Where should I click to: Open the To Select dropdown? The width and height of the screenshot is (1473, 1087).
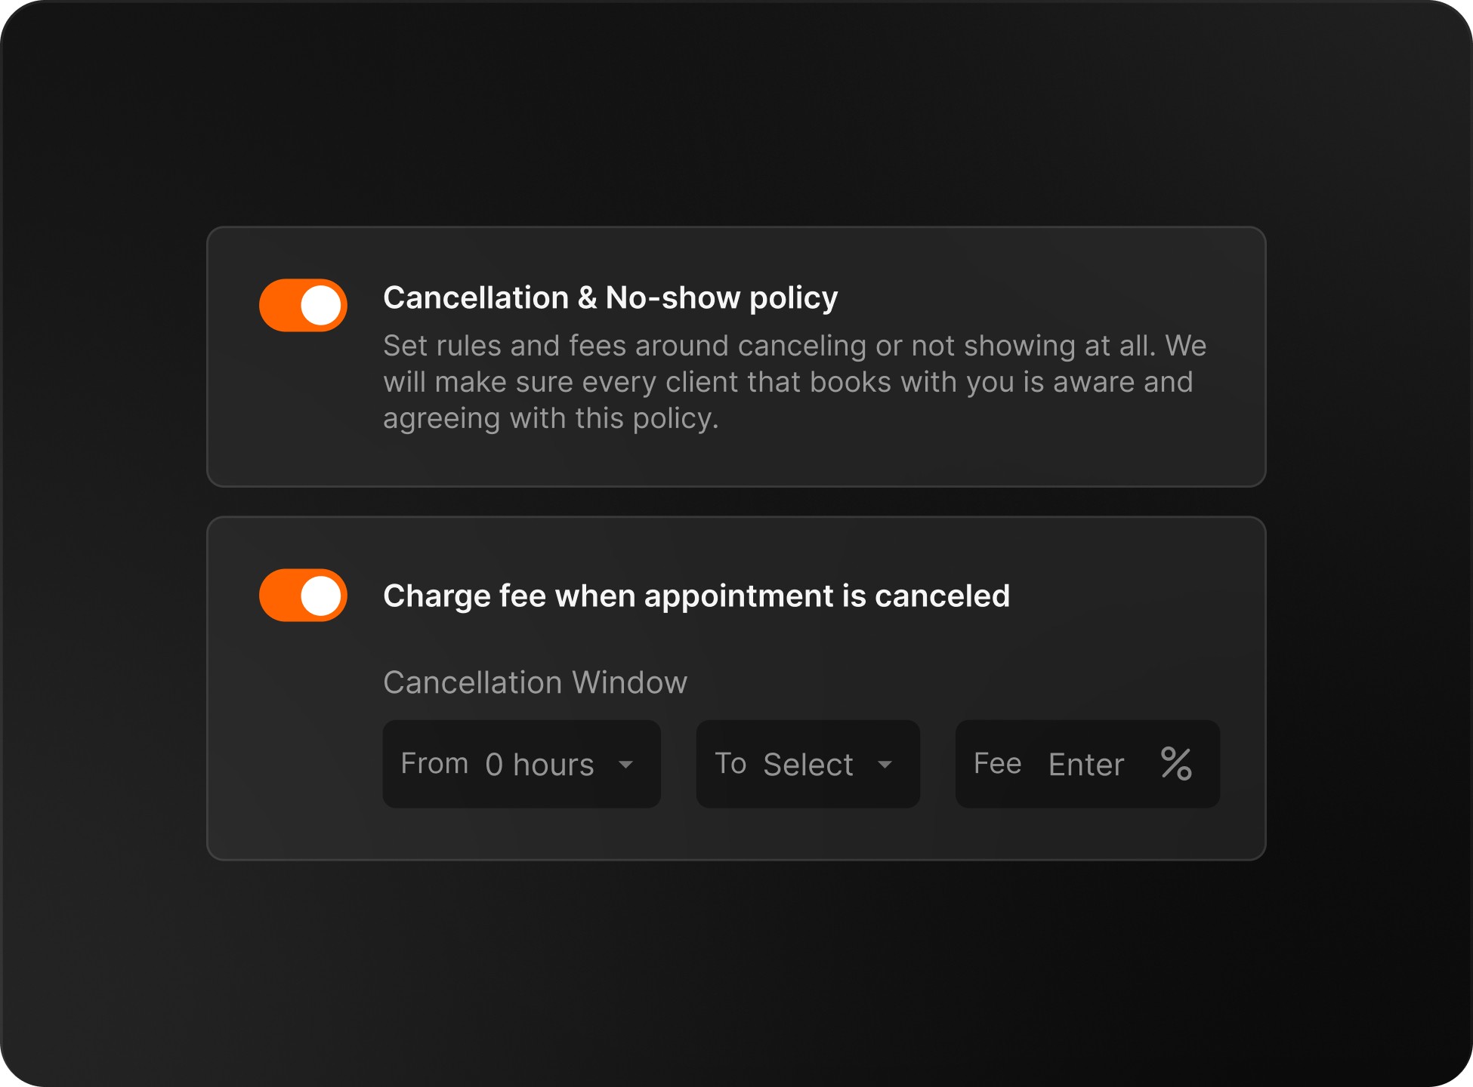click(808, 764)
